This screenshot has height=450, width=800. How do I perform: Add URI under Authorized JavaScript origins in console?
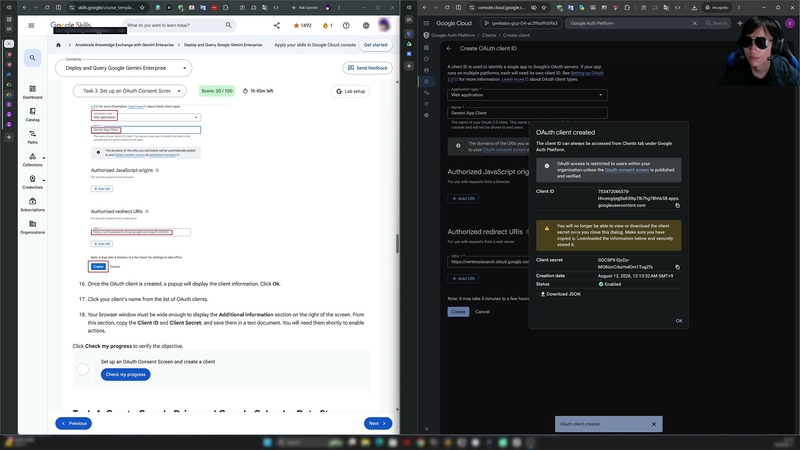tap(463, 199)
